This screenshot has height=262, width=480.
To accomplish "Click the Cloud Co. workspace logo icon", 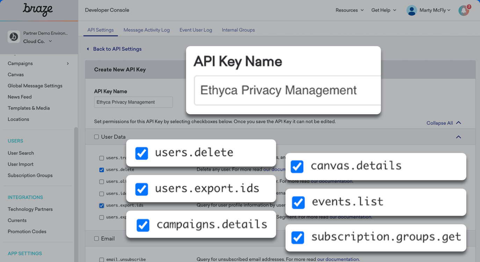I will tap(14, 37).
